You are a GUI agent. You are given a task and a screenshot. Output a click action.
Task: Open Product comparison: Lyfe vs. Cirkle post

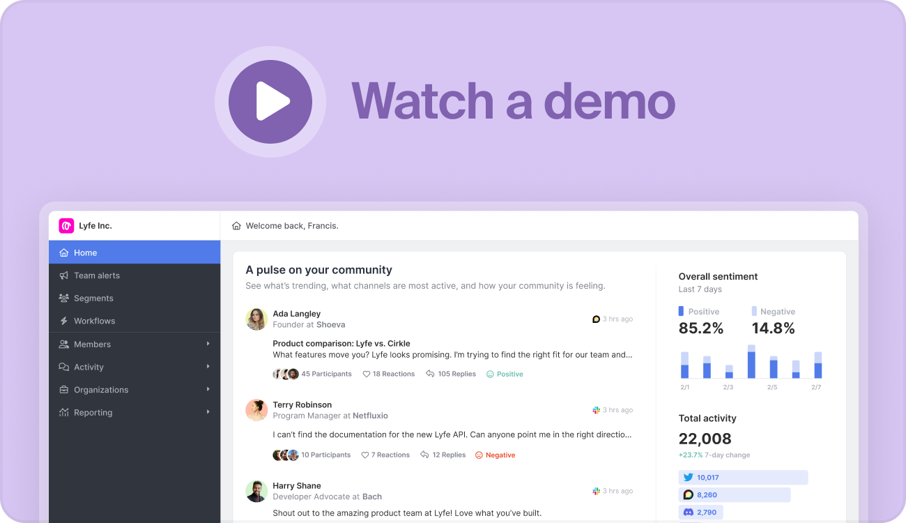[341, 343]
